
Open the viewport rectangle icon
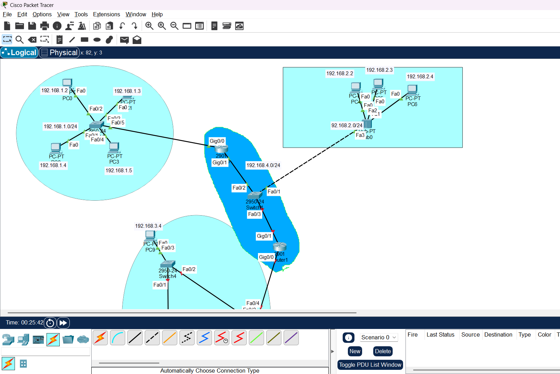click(x=187, y=26)
